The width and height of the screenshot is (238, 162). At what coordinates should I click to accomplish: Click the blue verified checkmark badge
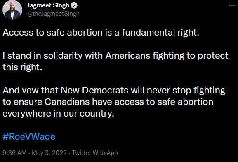click(74, 5)
